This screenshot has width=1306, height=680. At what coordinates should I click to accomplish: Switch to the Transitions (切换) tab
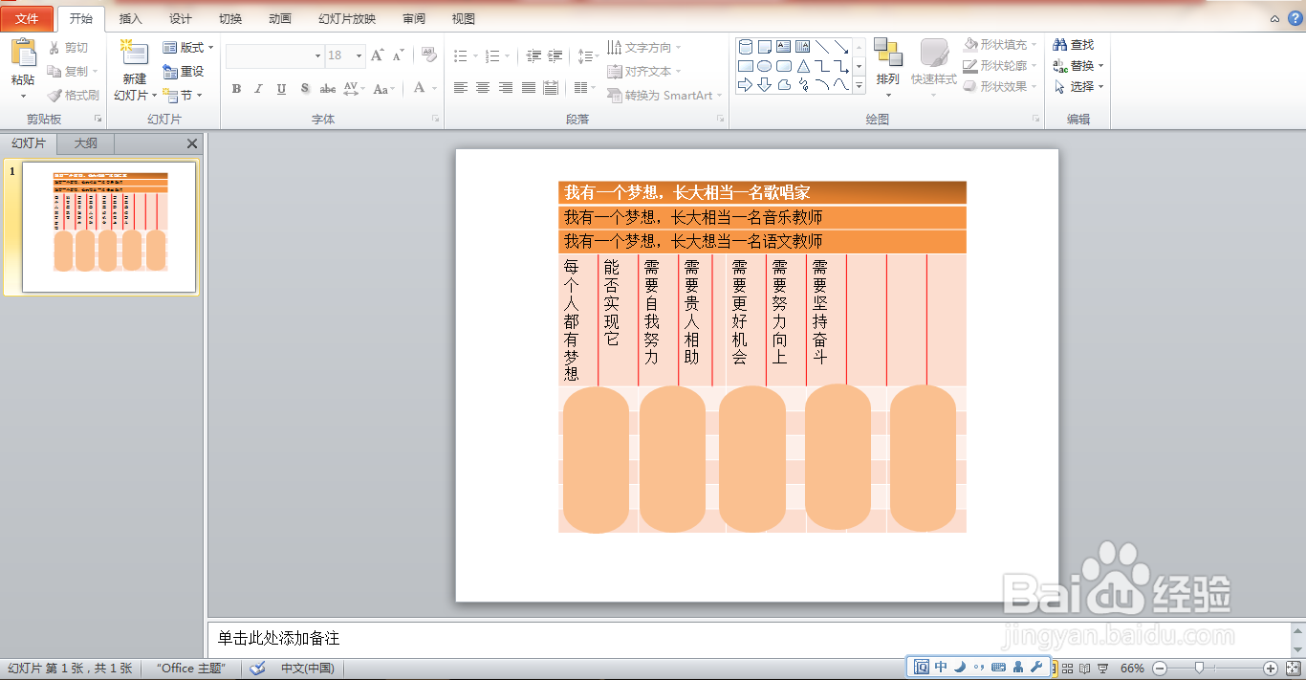pos(230,19)
